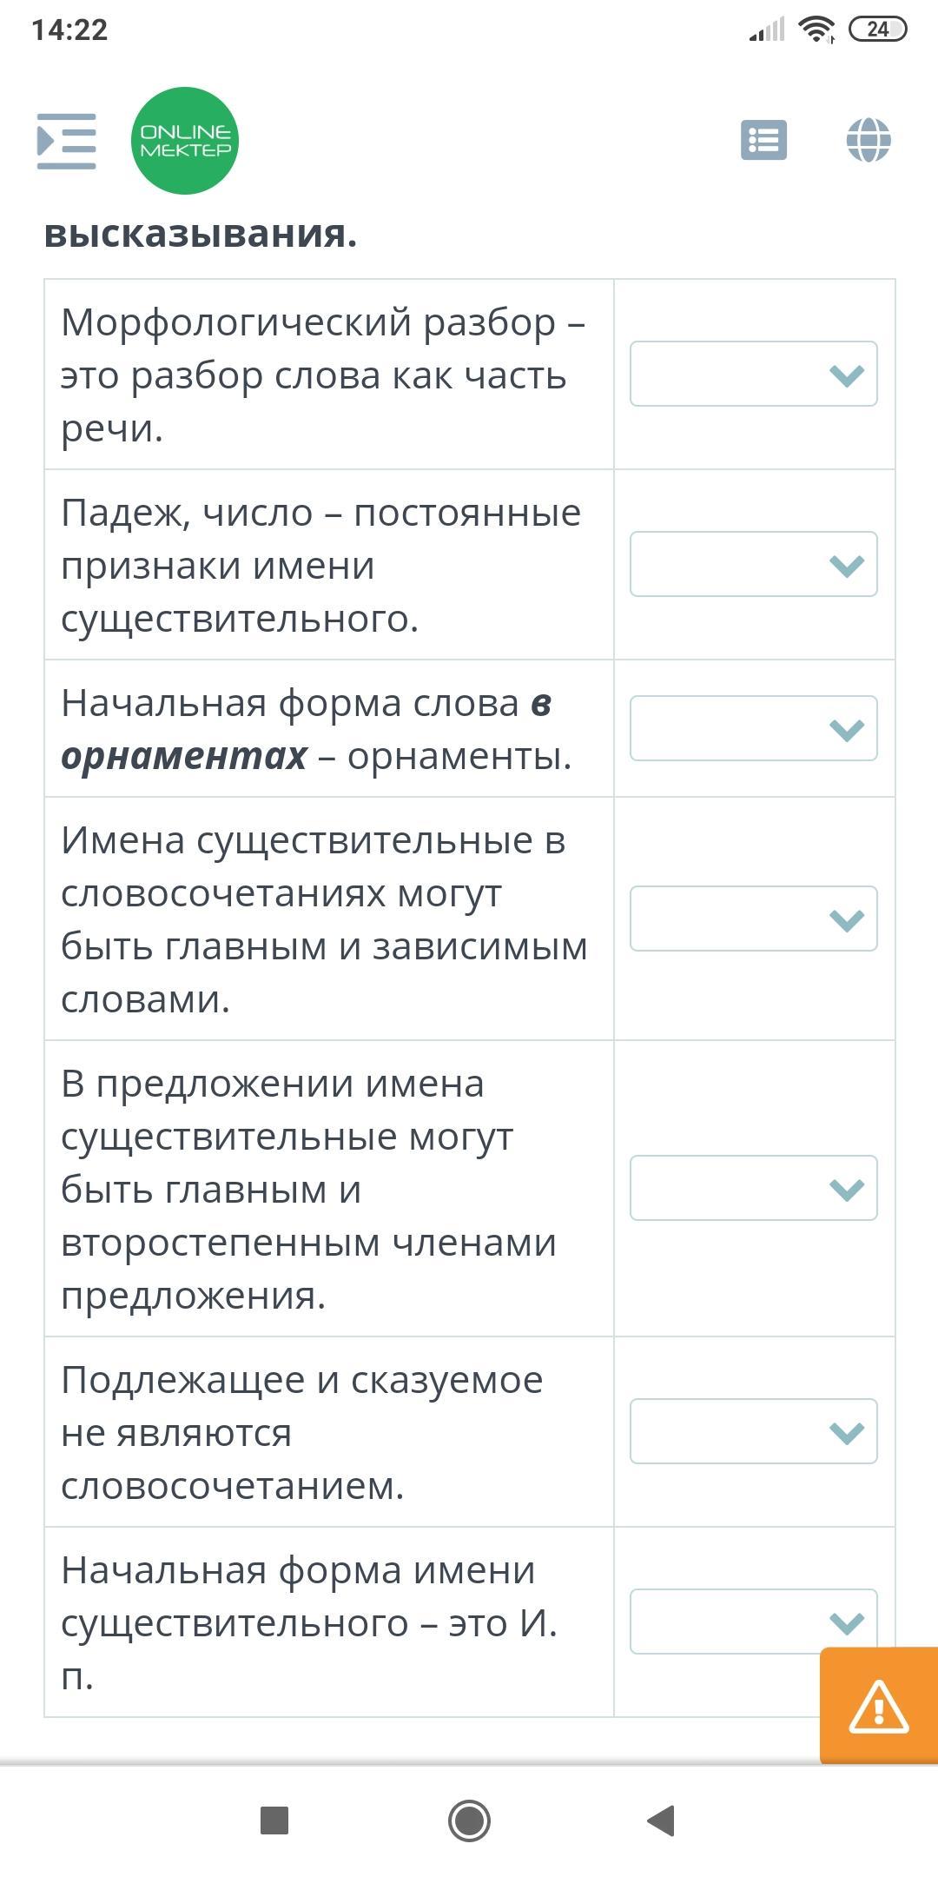This screenshot has width=938, height=1877.
Task: Open the side navigation menu icon
Action: coord(67,141)
